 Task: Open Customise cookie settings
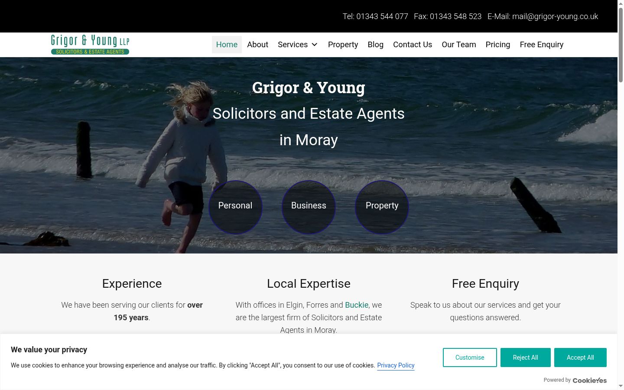[x=470, y=357]
